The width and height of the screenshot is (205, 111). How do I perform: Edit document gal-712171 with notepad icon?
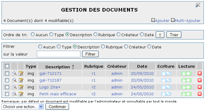click(x=21, y=74)
